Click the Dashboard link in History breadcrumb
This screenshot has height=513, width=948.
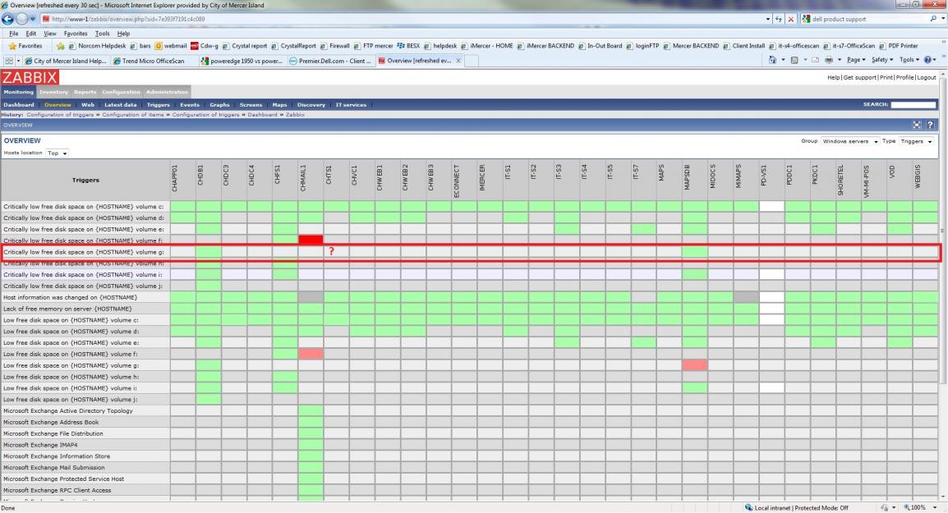tap(262, 115)
